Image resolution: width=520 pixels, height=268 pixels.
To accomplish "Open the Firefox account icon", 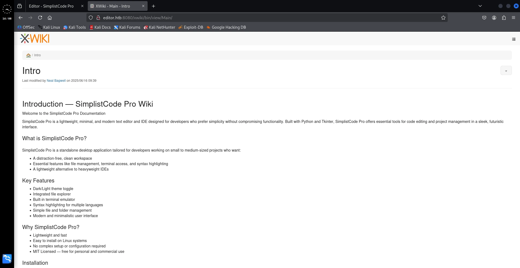I will tap(494, 18).
